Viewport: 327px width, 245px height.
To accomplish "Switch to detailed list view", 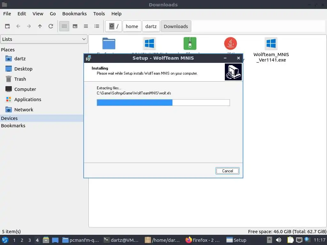I will tap(97, 26).
